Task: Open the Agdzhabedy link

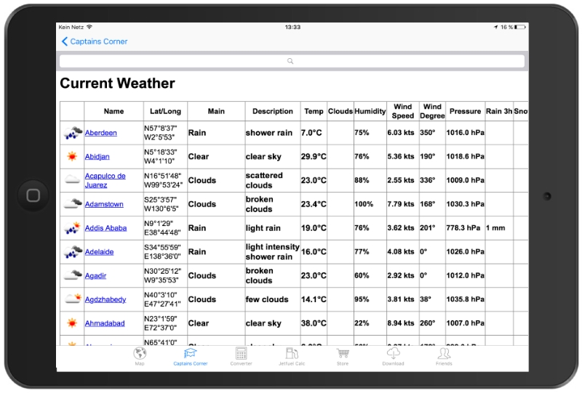Action: [x=105, y=299]
